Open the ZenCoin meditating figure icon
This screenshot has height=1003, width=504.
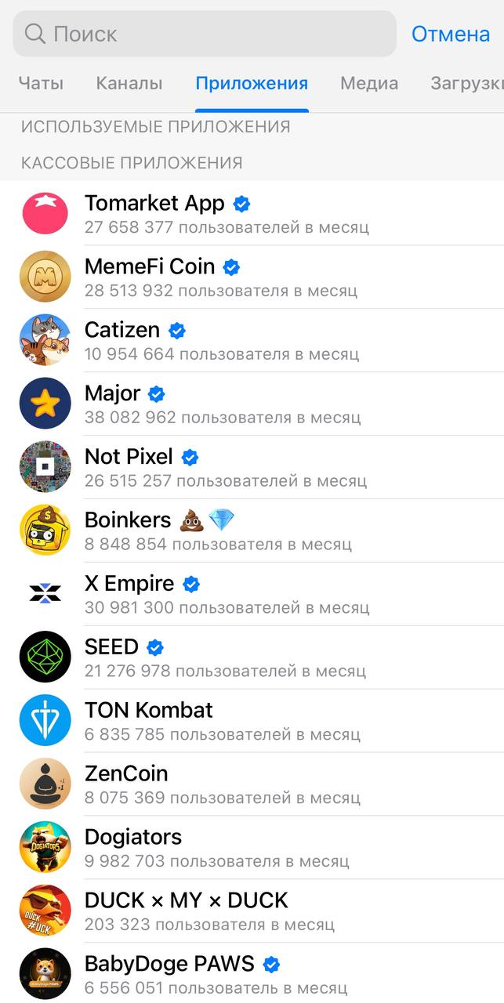(x=45, y=784)
